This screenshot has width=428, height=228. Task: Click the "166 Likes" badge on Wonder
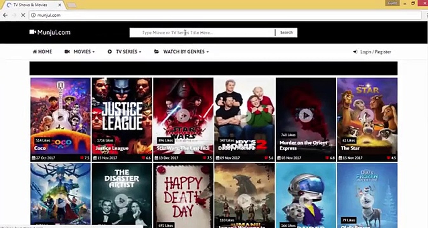click(288, 225)
